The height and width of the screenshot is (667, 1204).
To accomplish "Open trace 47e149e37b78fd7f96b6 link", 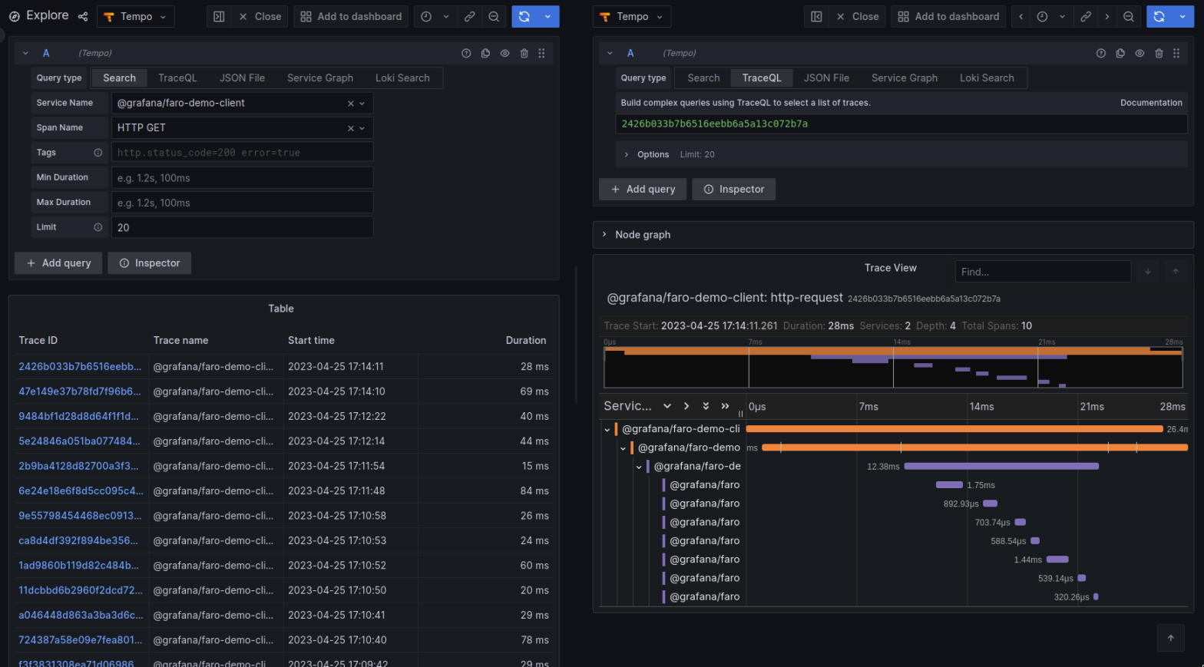I will click(79, 391).
